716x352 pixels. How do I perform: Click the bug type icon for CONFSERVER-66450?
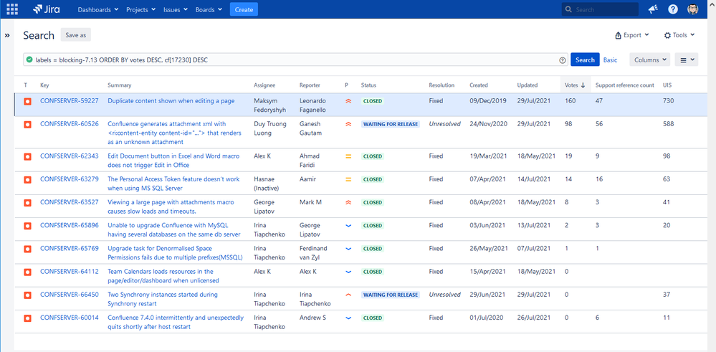(27, 295)
